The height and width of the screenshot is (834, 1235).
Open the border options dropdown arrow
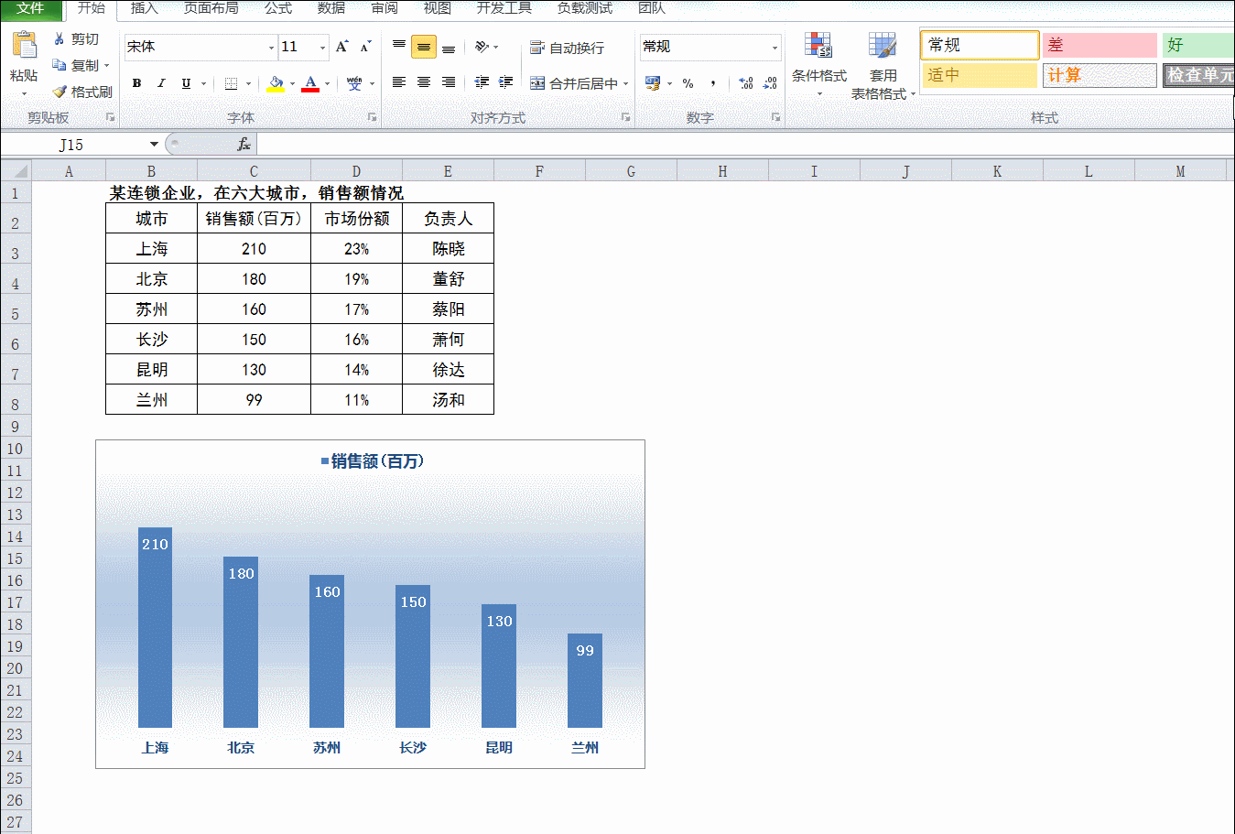(248, 83)
